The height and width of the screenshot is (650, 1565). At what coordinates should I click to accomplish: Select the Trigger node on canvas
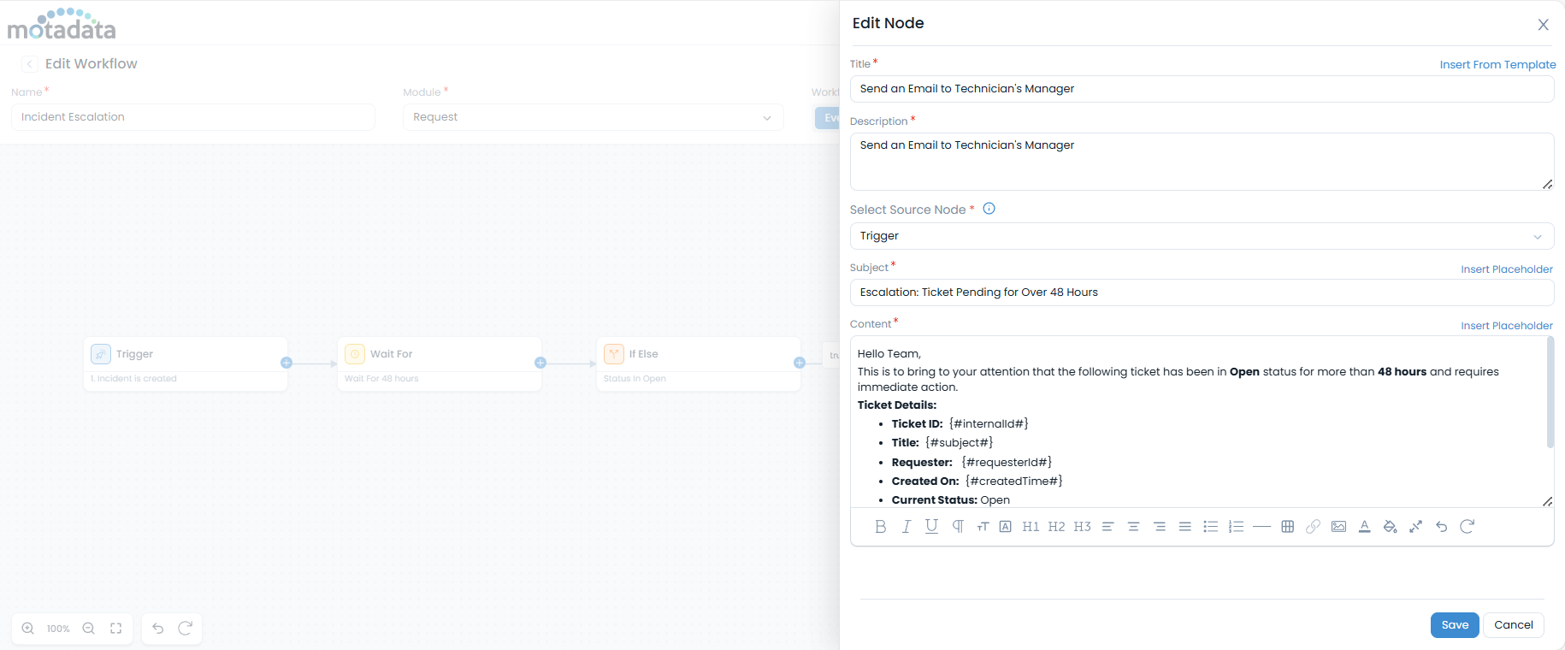coord(186,364)
